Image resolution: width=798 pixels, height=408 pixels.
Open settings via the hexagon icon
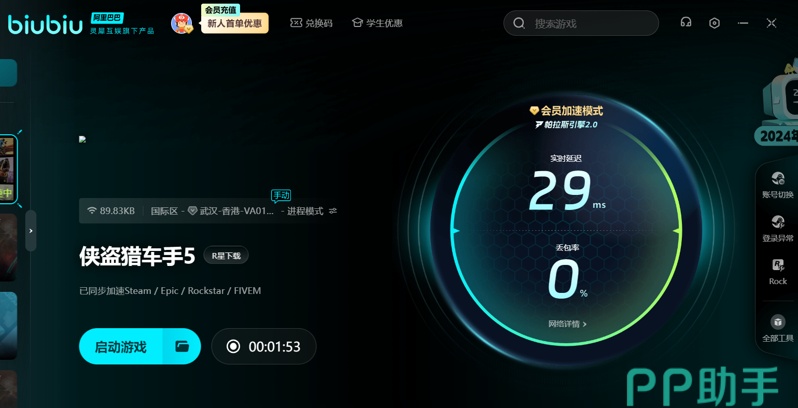[715, 23]
